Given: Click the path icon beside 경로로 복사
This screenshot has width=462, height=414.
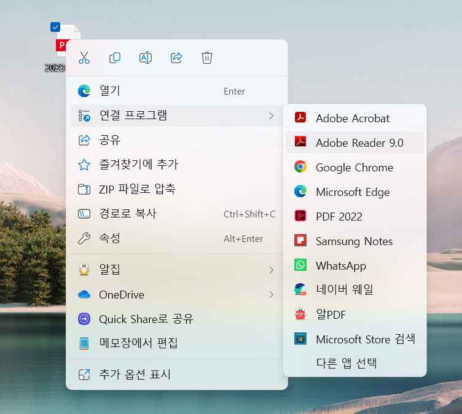Looking at the screenshot, I should [x=84, y=214].
